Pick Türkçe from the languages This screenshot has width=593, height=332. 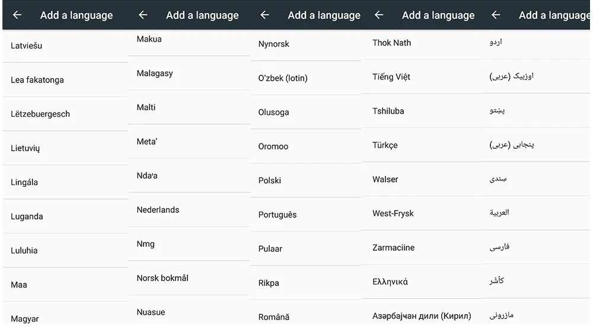[385, 145]
